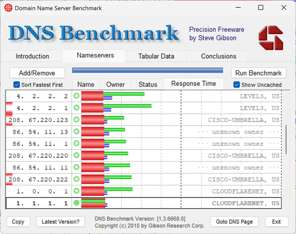Toggle the Sort Fastest First checkbox
Viewport: 296px width, 234px height.
[17, 85]
